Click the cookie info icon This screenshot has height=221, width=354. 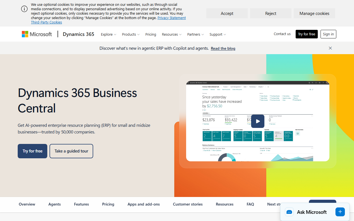(24, 9)
